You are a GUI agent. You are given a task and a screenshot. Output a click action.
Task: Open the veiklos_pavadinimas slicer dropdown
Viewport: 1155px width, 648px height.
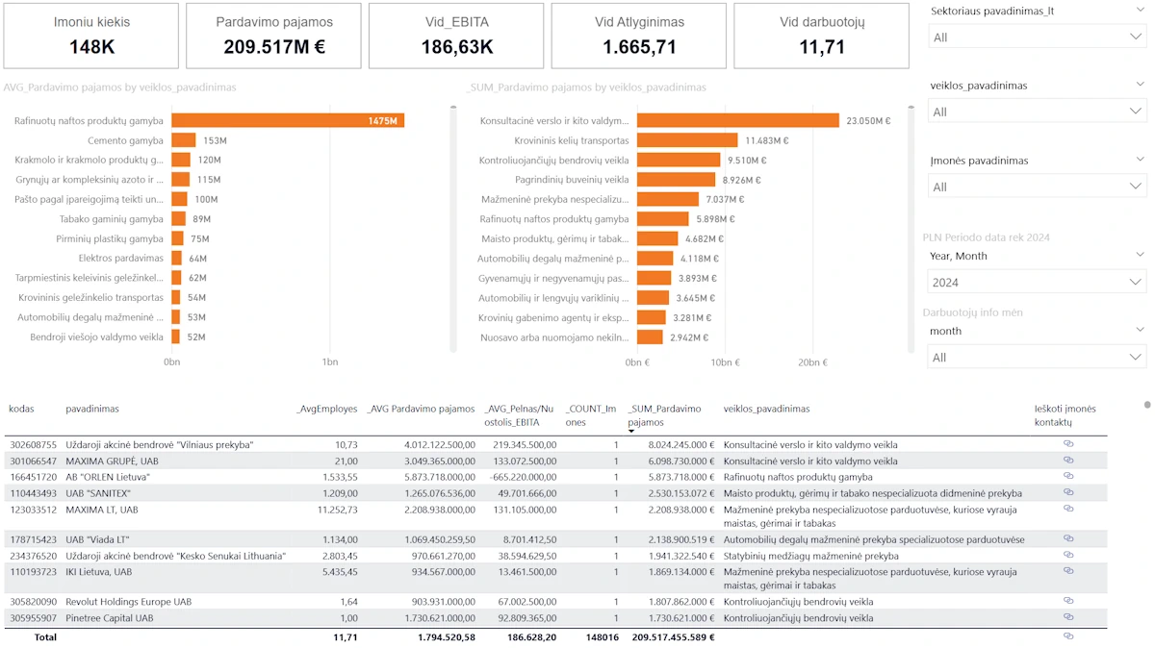pyautogui.click(x=1037, y=112)
